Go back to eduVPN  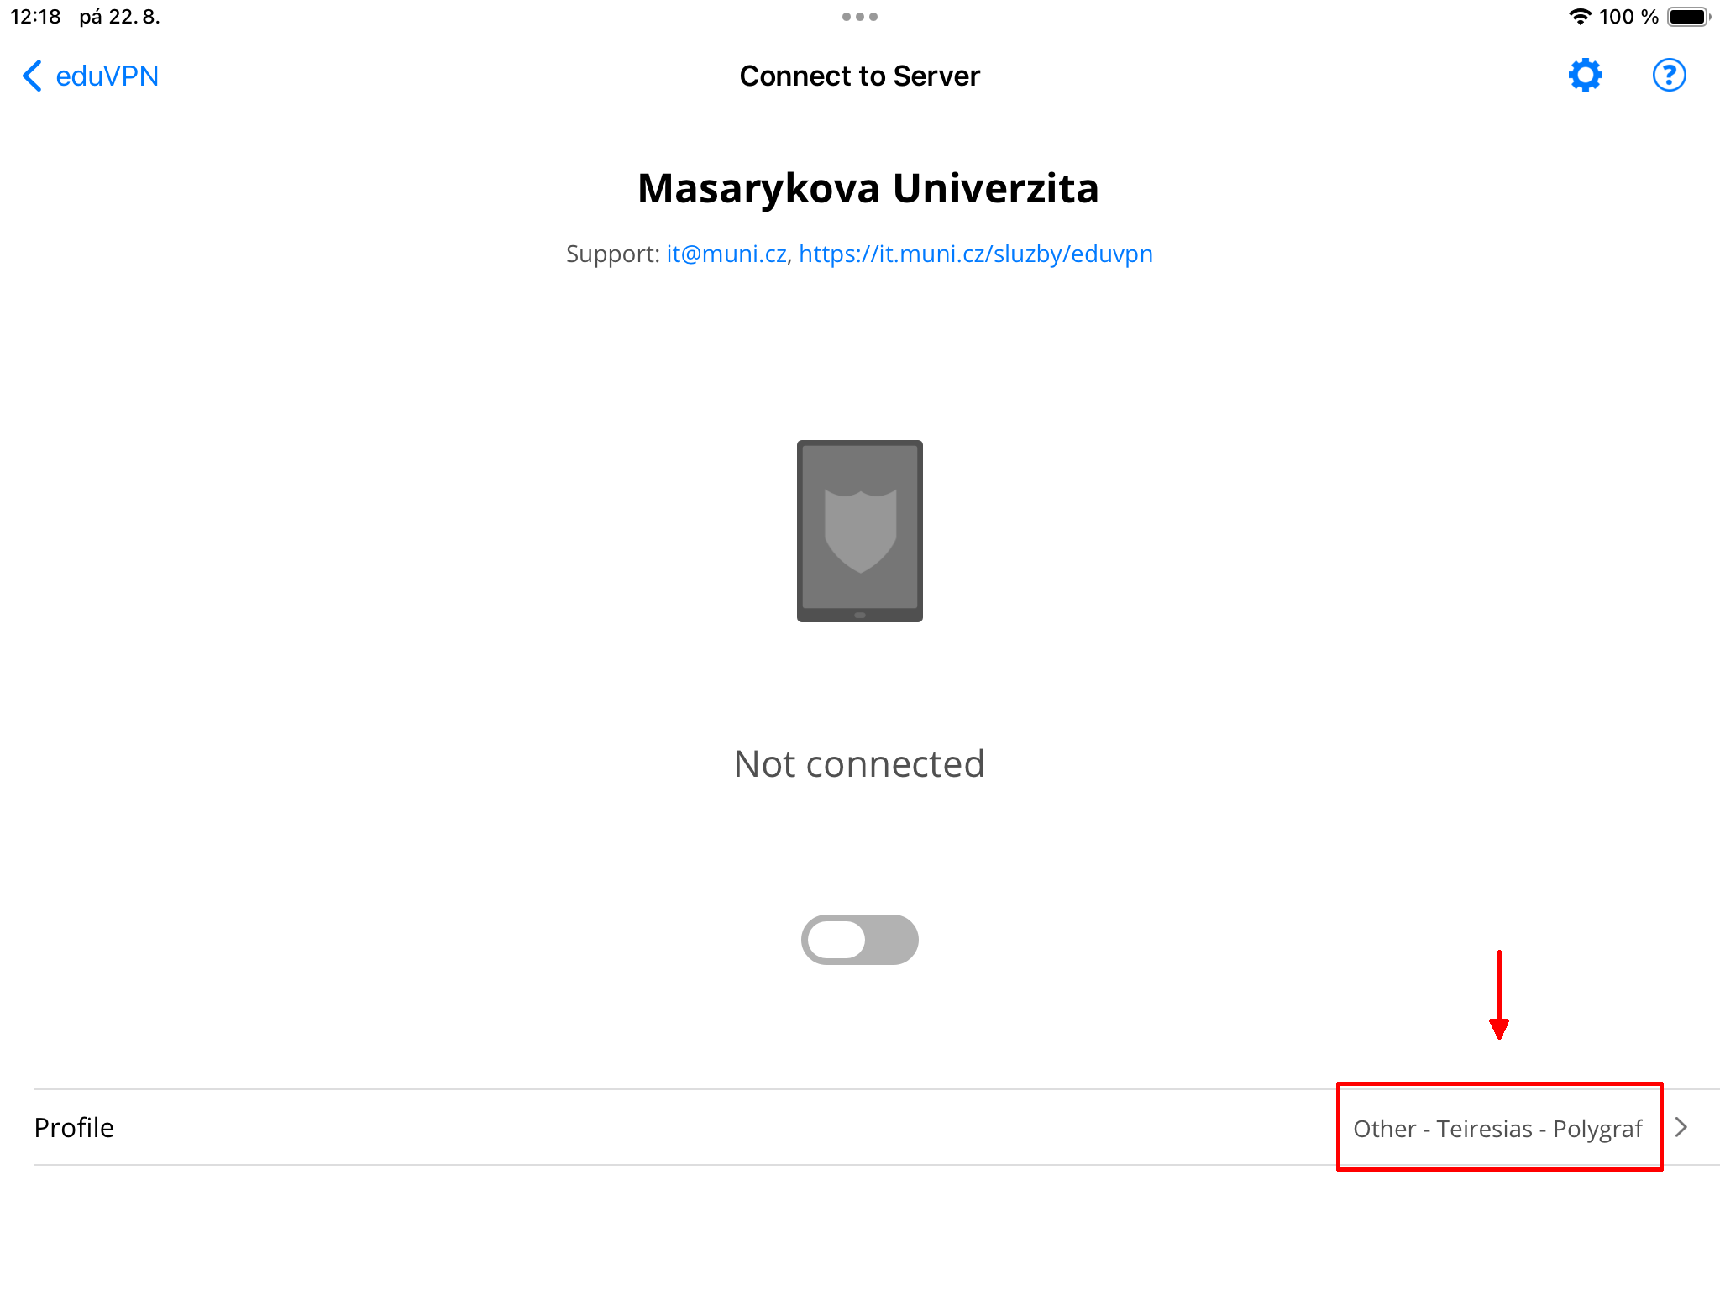107,76
